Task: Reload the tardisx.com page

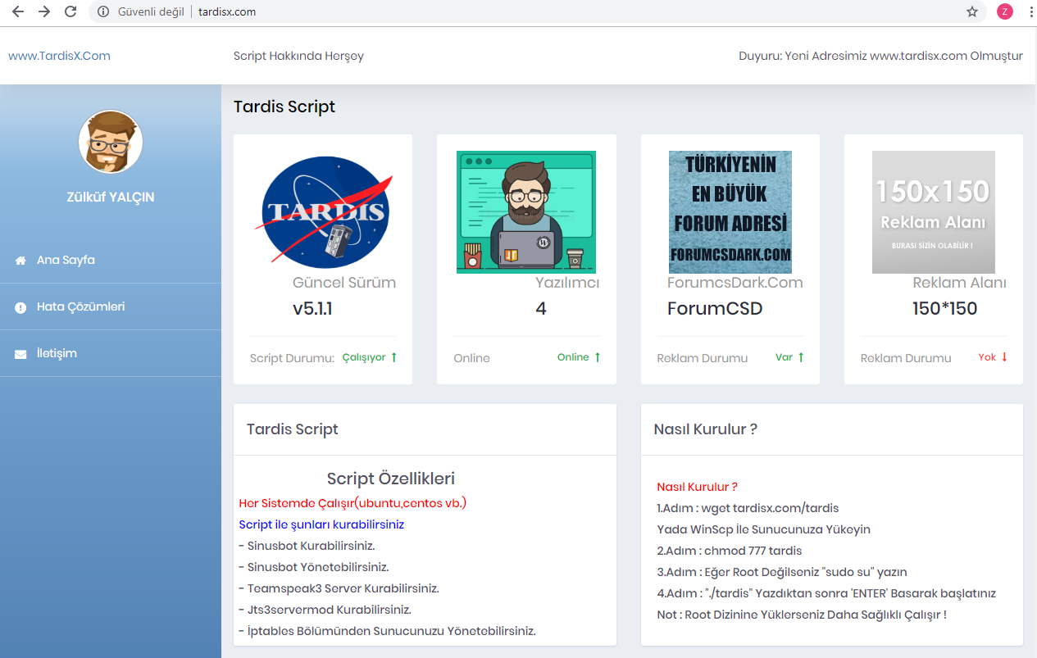Action: 71,11
